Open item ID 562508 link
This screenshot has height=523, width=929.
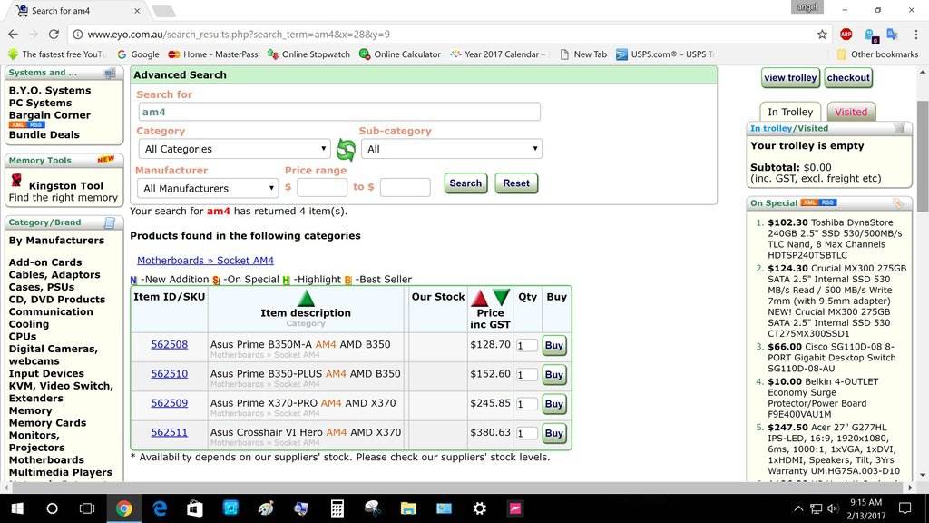(x=169, y=345)
